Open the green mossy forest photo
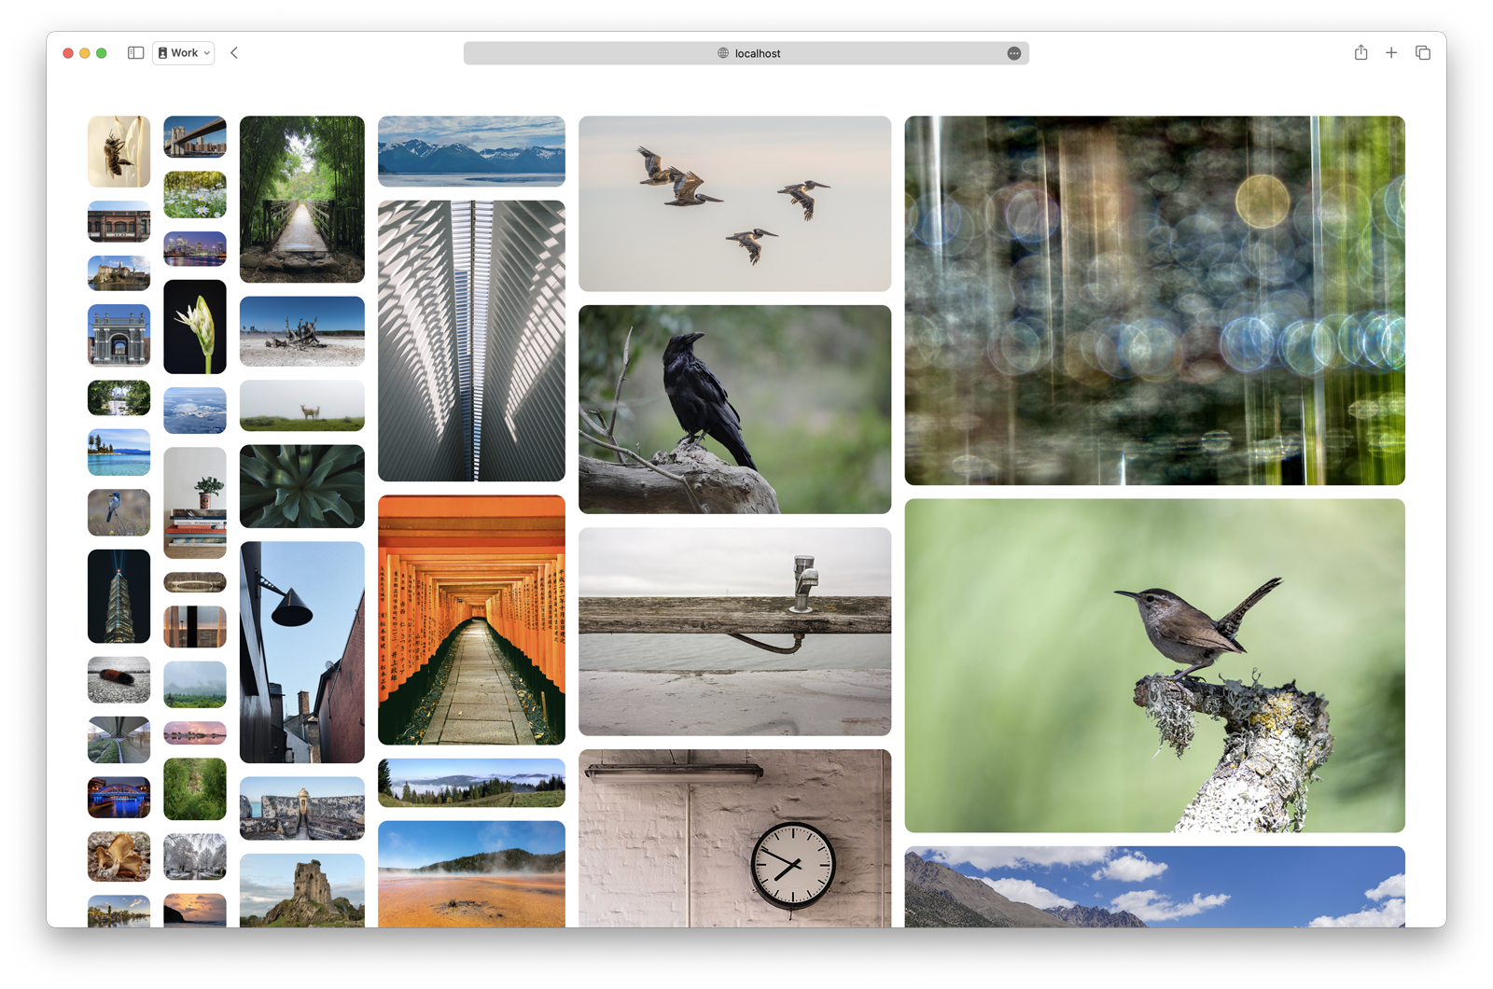The image size is (1493, 989). pos(194,789)
